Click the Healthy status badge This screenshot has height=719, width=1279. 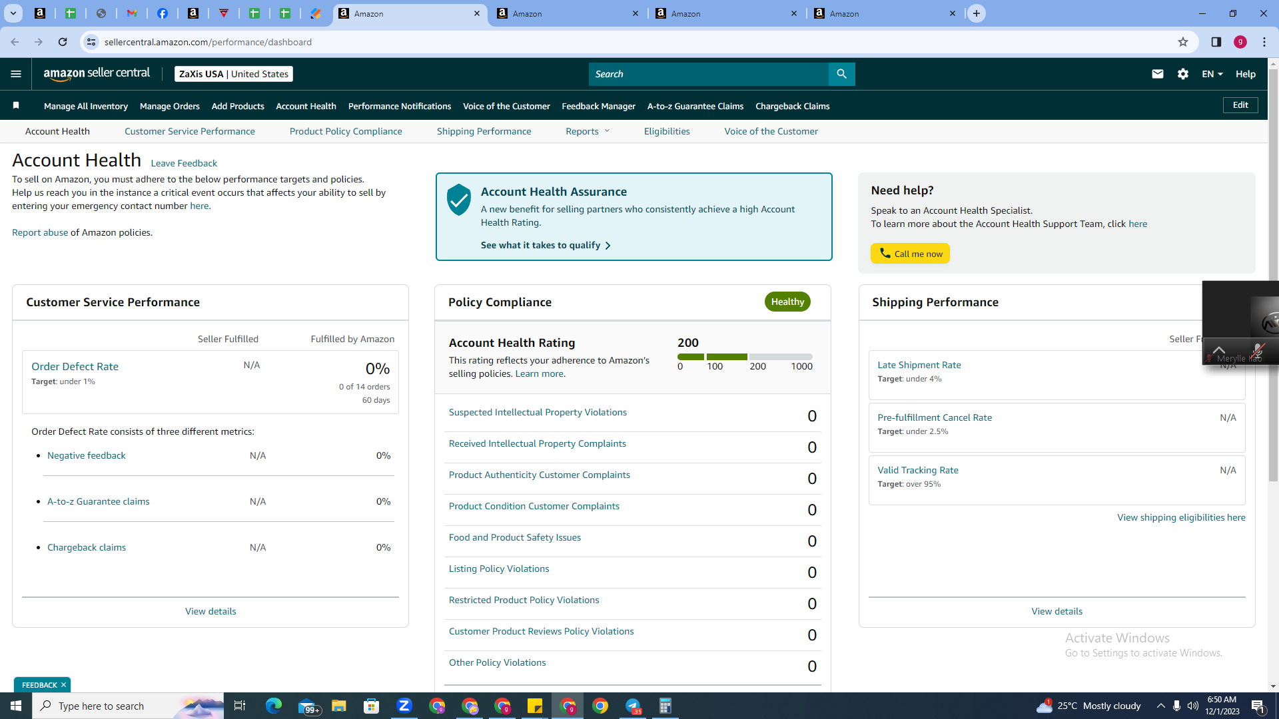(787, 302)
